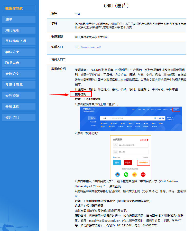194x231 pixels.
Task: Toggle the auto-login checkbox in login form
Action: (114, 157)
